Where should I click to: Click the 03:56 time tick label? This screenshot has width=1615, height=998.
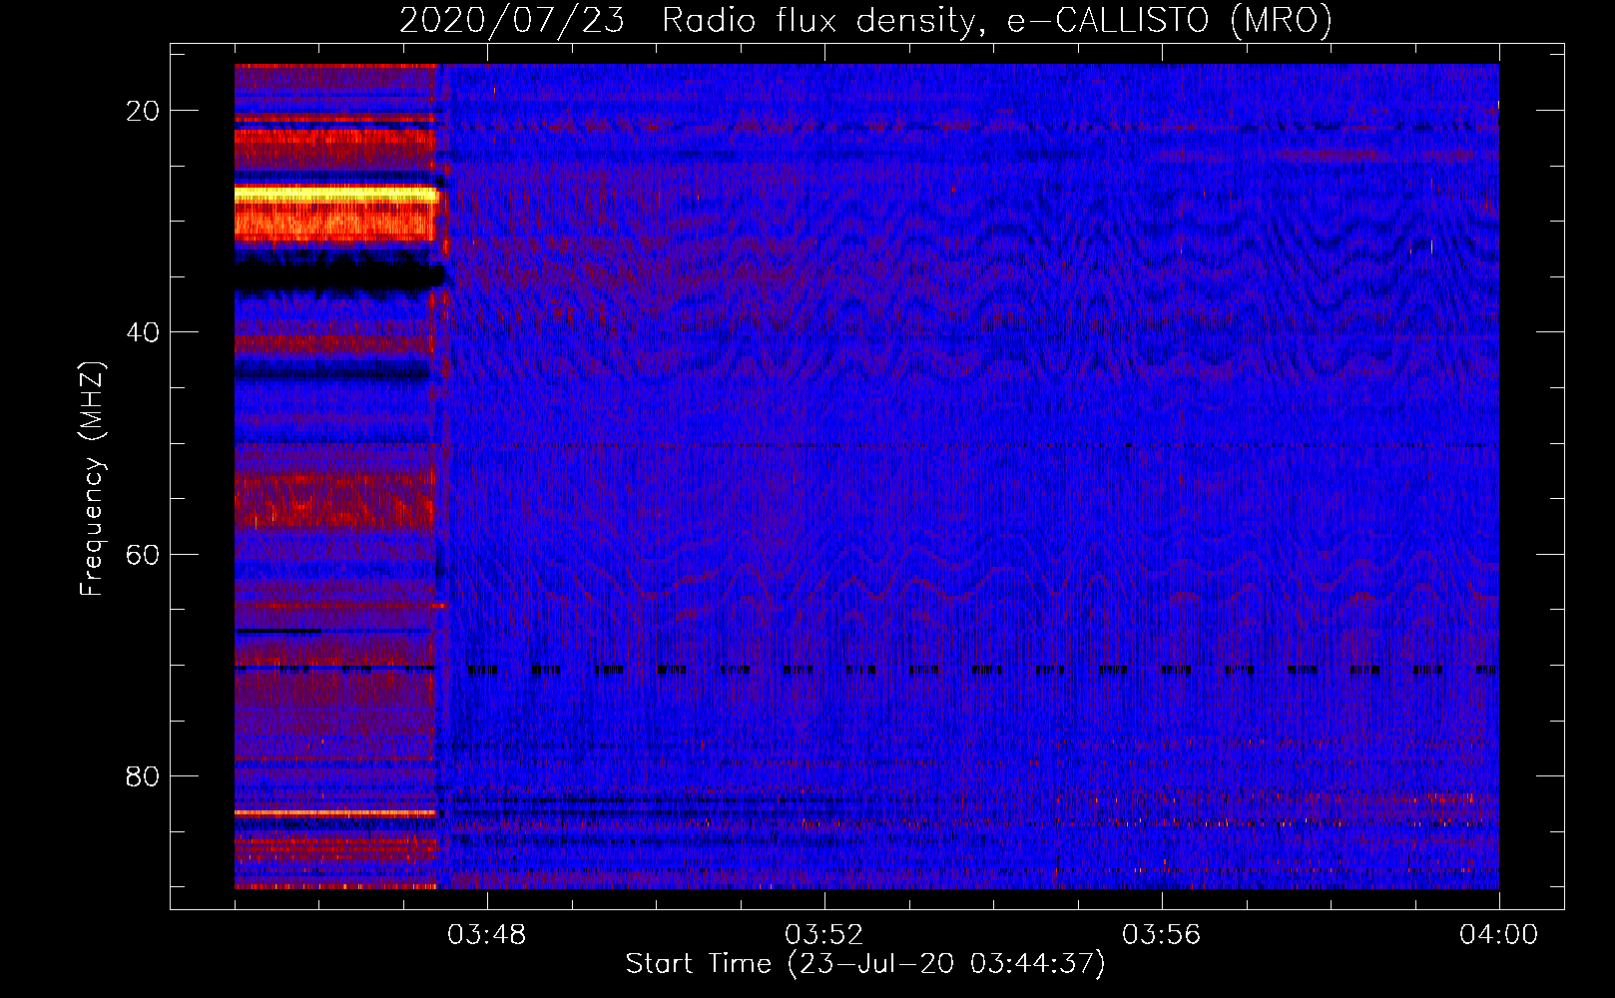pyautogui.click(x=1162, y=935)
